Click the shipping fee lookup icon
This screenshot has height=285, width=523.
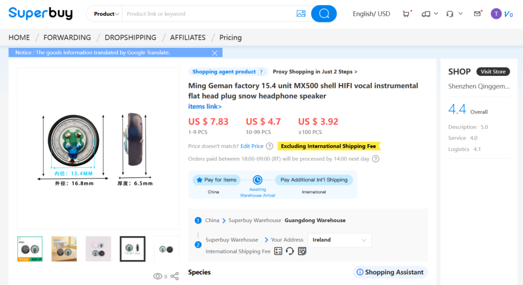tap(302, 251)
